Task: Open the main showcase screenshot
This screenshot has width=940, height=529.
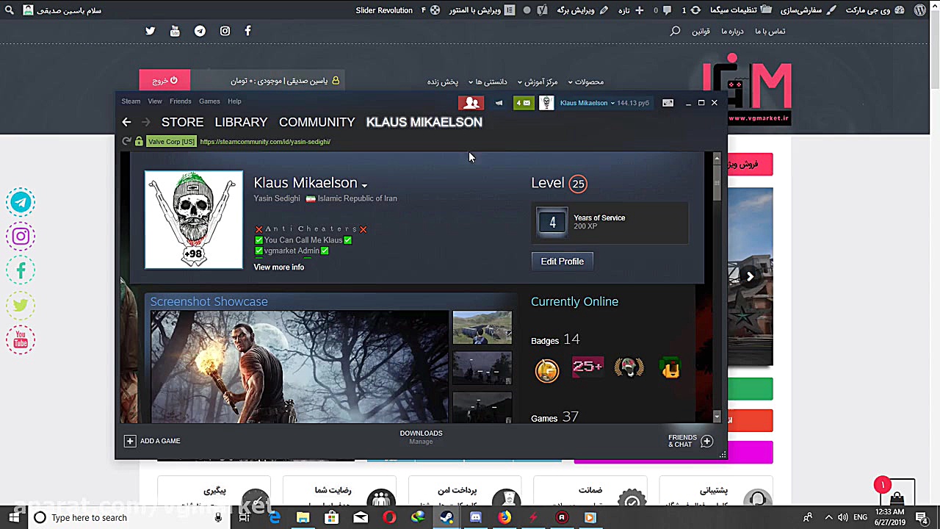Action: click(x=300, y=367)
